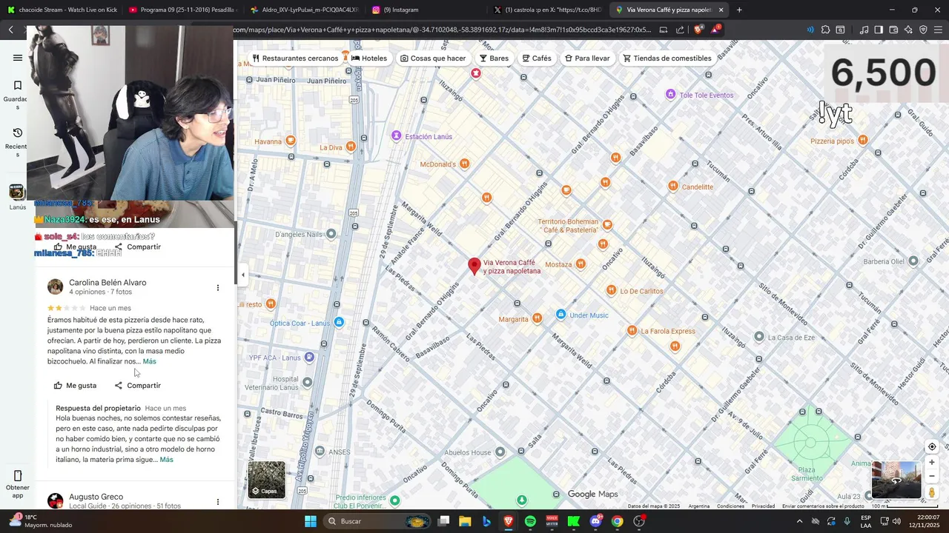Click the Street View Pegman icon
Screen dimensions: 949x533
pos(932,492)
